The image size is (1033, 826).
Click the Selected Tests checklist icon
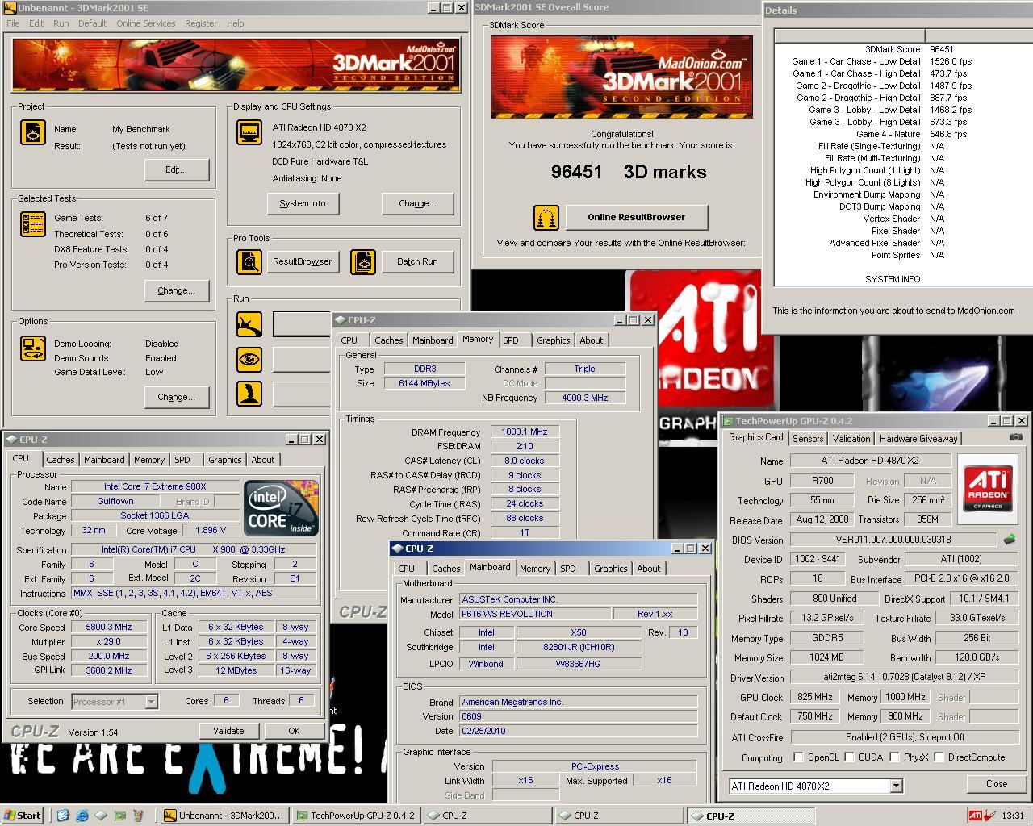pos(33,225)
